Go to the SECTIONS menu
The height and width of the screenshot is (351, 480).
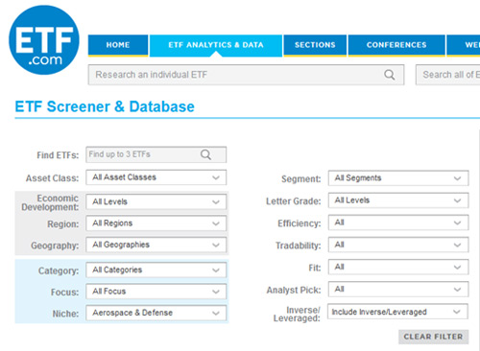tap(315, 45)
